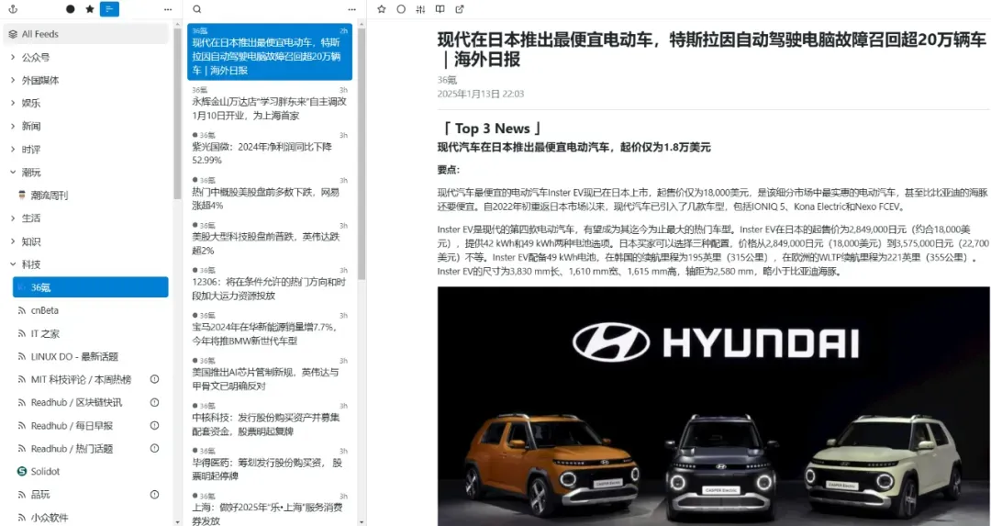Image resolution: width=991 pixels, height=526 pixels.
Task: Collapse the 潮玩 folder
Action: (x=13, y=172)
